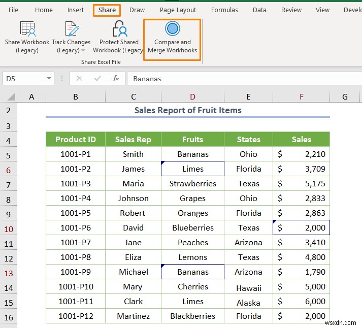Click the insert function fx icon
Image resolution: width=362 pixels, height=328 pixels.
click(x=116, y=78)
